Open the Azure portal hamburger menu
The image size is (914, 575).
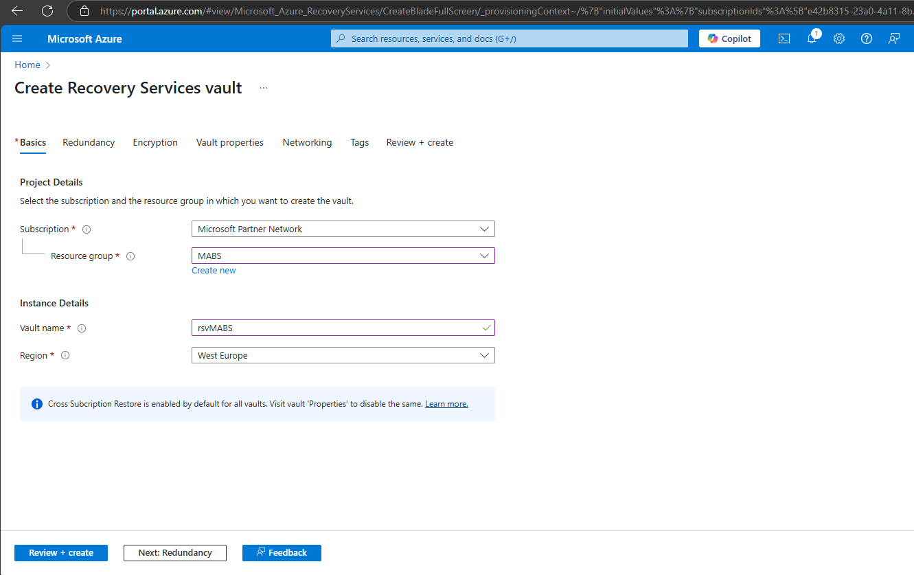pos(17,38)
